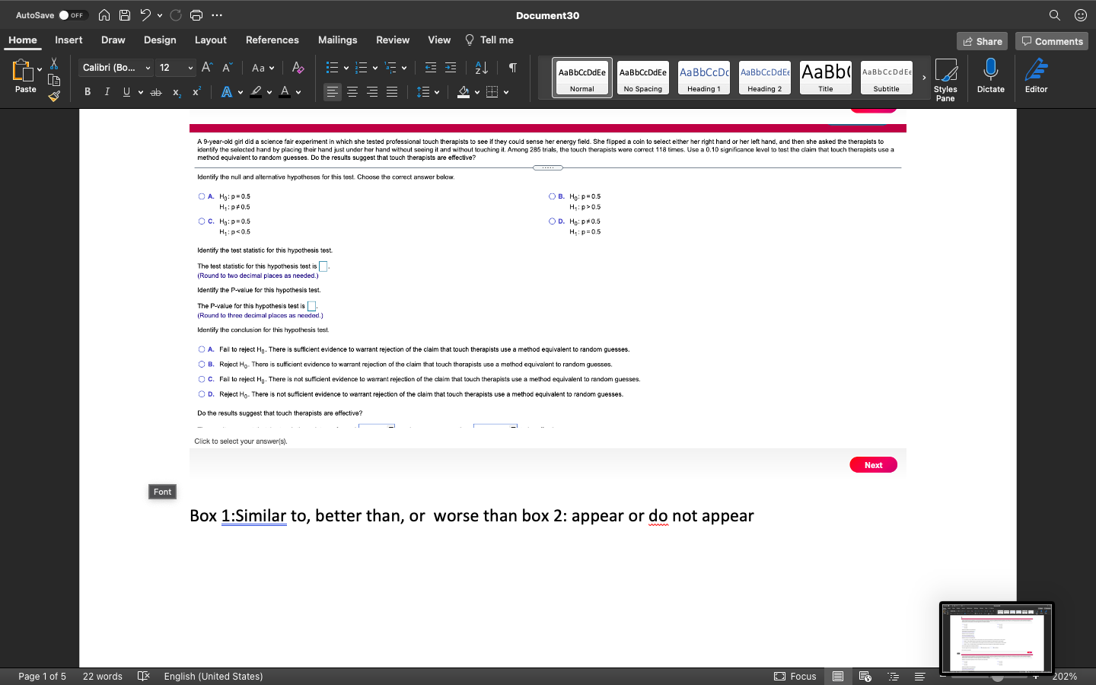The image size is (1096, 685).
Task: Open the bullets list dropdown arrow
Action: pyautogui.click(x=346, y=68)
